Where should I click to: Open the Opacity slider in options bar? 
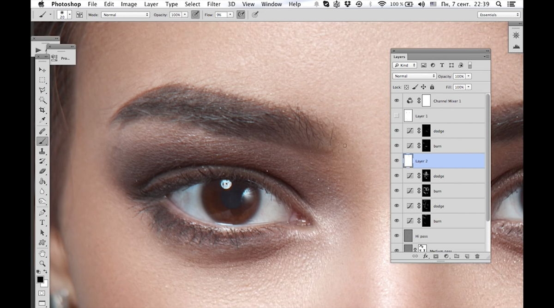point(185,15)
